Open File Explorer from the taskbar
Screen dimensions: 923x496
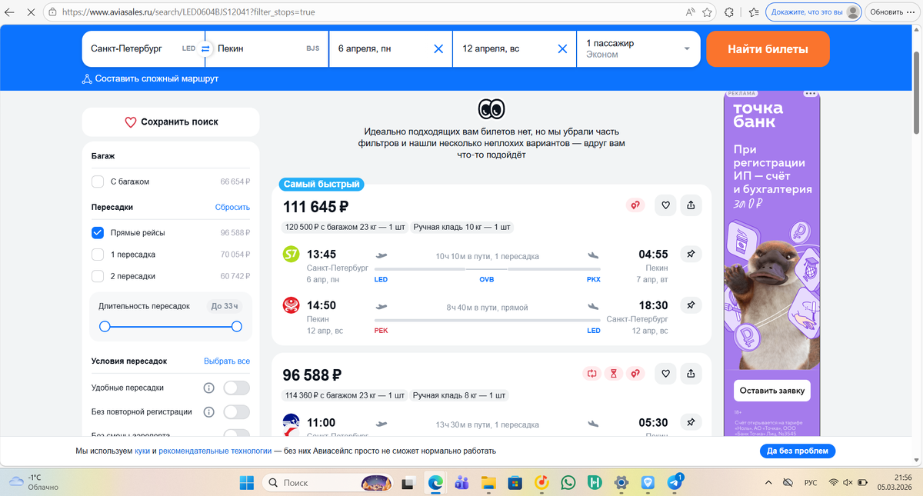tap(488, 482)
